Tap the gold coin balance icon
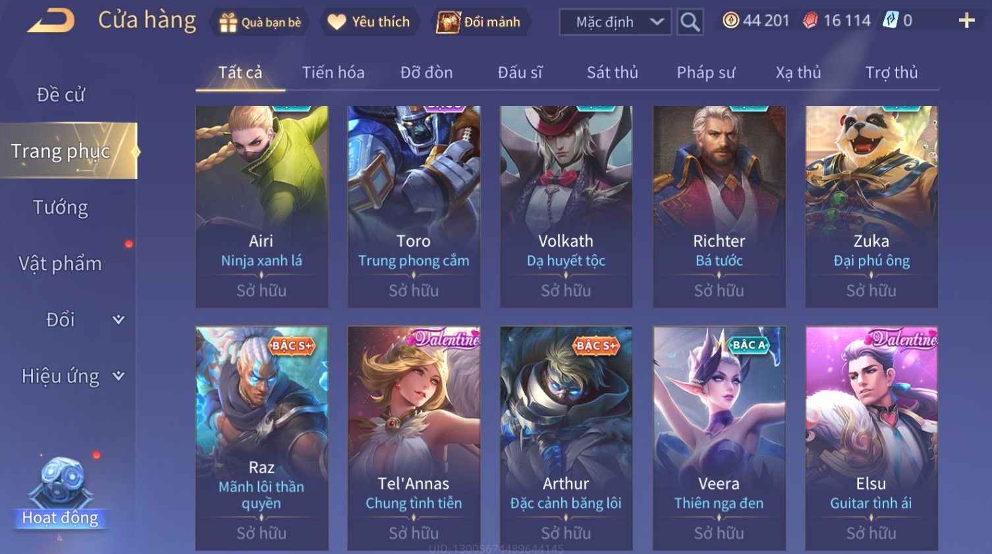The image size is (992, 554). (x=730, y=20)
